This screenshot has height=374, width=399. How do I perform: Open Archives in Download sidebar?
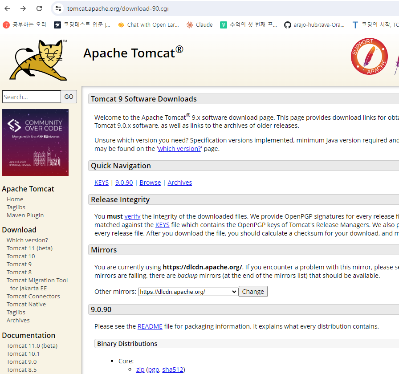pyautogui.click(x=18, y=320)
